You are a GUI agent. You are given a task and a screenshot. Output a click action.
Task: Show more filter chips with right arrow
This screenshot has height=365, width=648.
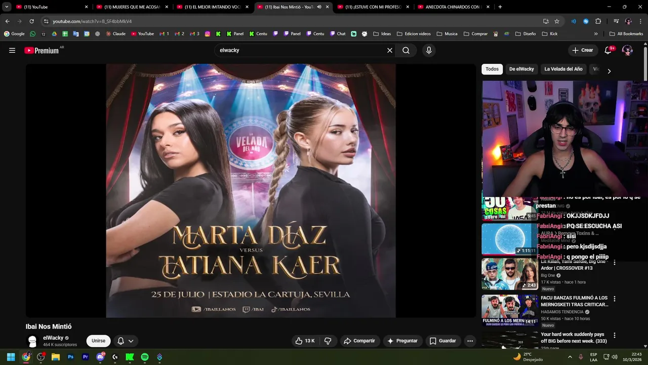pos(609,71)
